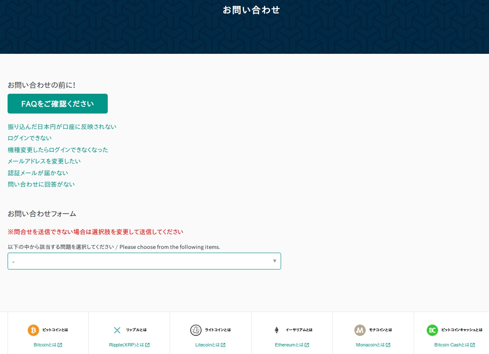Screen dimensions: 489x354
Task: Open 機種変更したらログインできなくなった link
Action: (58, 150)
